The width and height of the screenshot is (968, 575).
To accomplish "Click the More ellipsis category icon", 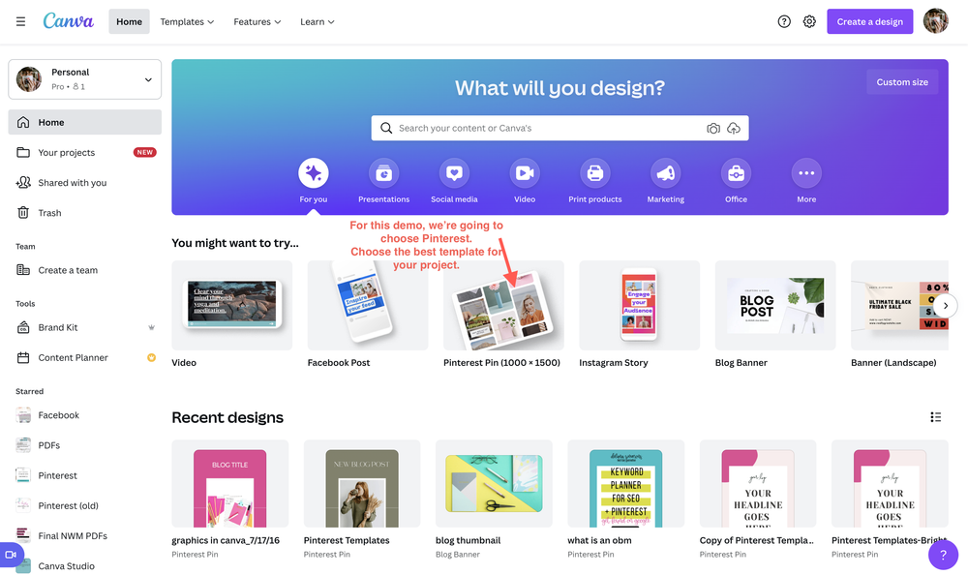I will [806, 172].
